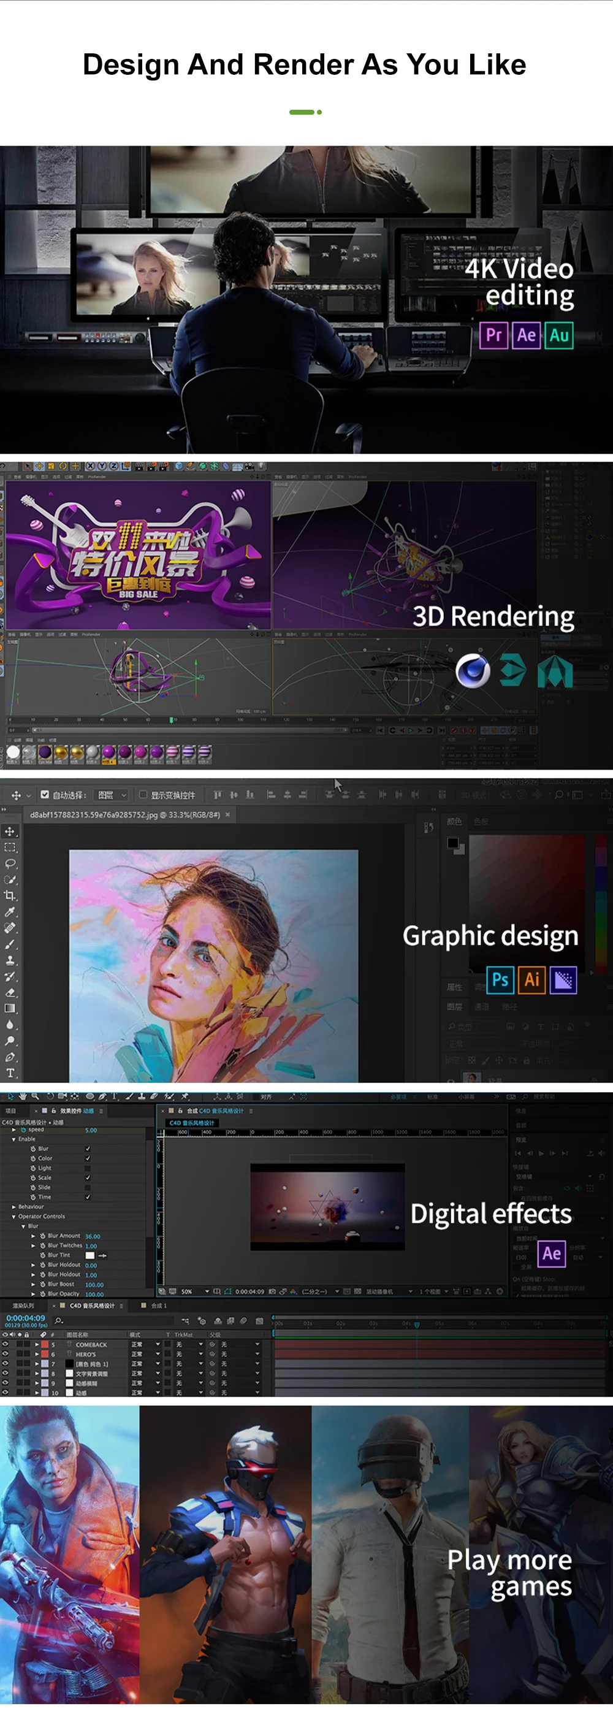Click the Blur Tint color swatch
613x1714 pixels.
[x=89, y=1255]
